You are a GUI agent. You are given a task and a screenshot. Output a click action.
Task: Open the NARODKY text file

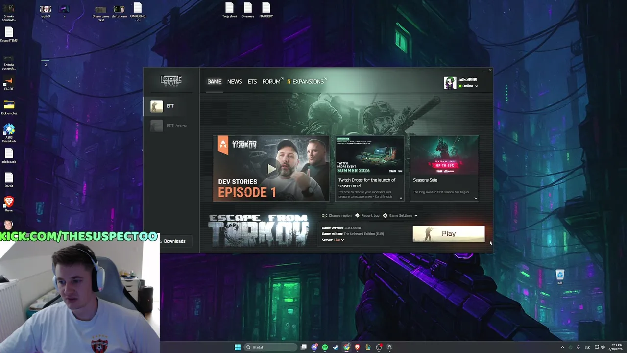(266, 10)
